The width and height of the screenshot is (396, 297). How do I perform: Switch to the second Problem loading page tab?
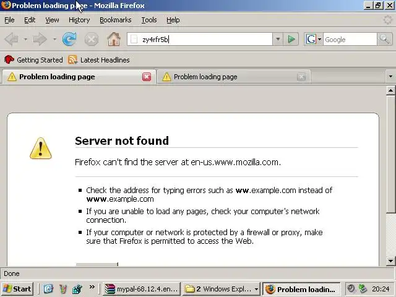coord(234,77)
